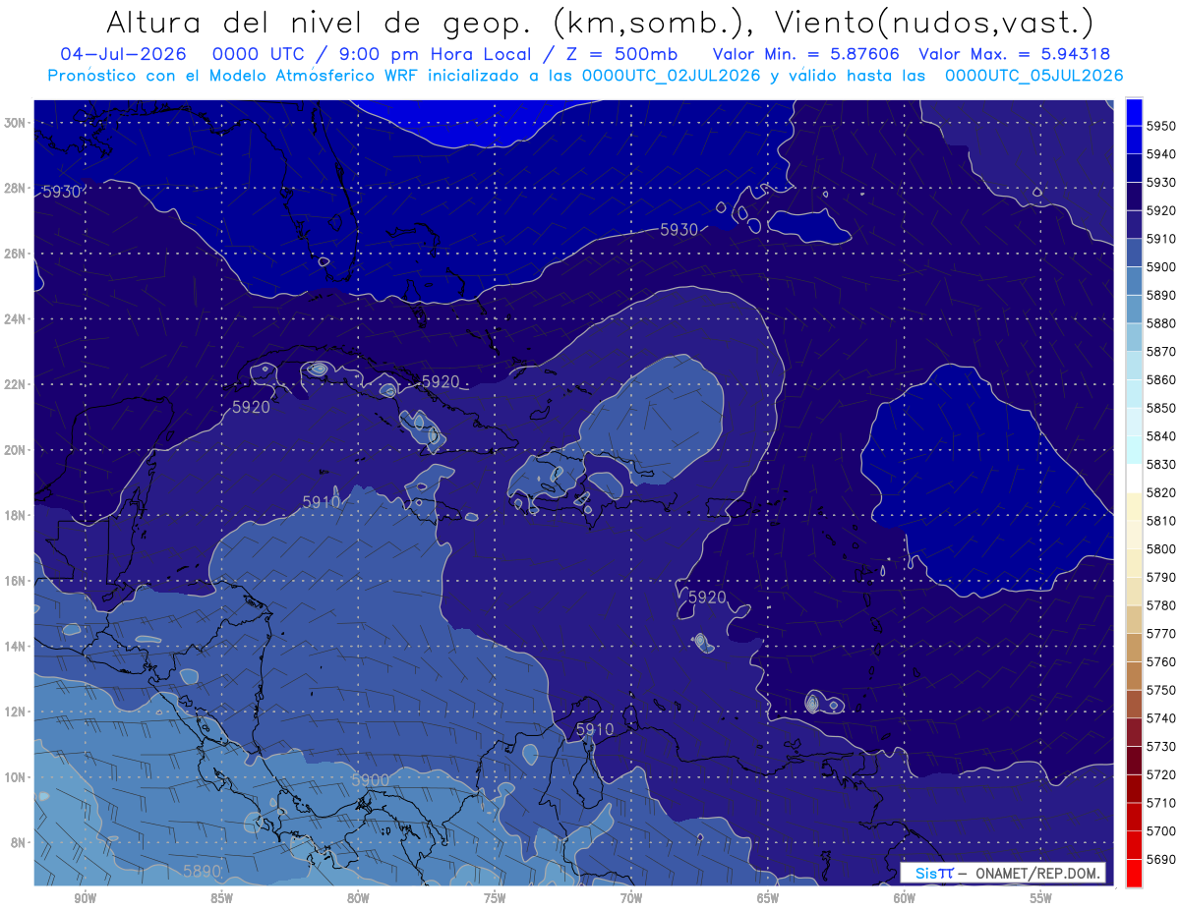Click the 5820 colorbar value label
The image size is (1180, 911).
tap(1161, 492)
